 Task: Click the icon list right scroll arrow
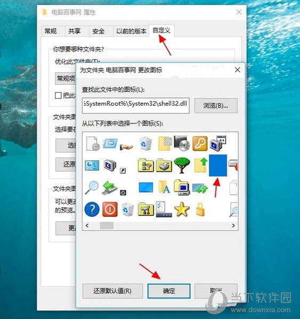coord(233,225)
